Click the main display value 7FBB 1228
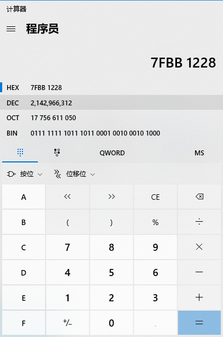 183,63
